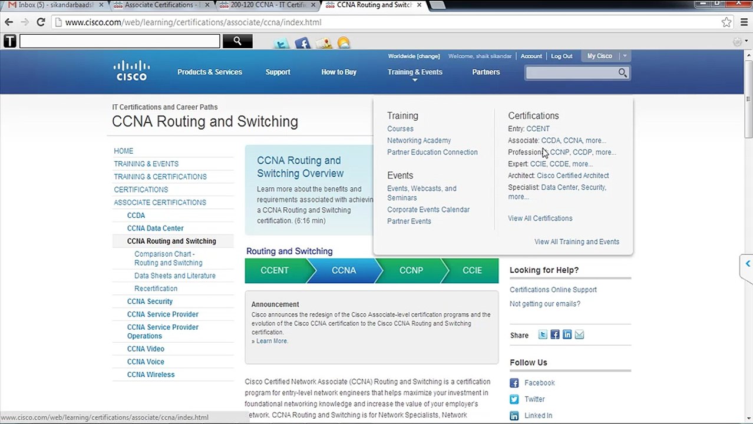Close the Associate Certifications tab

point(207,5)
